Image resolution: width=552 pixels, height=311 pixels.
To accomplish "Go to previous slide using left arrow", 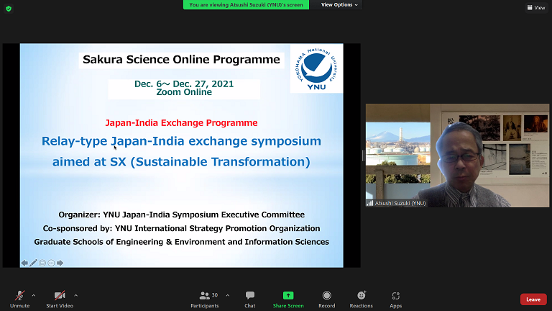I will [x=24, y=263].
